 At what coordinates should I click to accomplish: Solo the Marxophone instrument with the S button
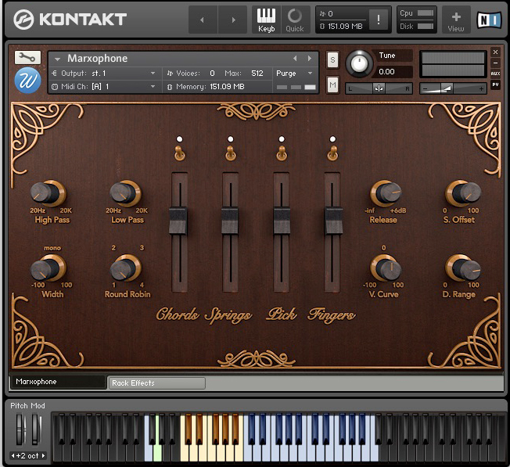pos(332,60)
